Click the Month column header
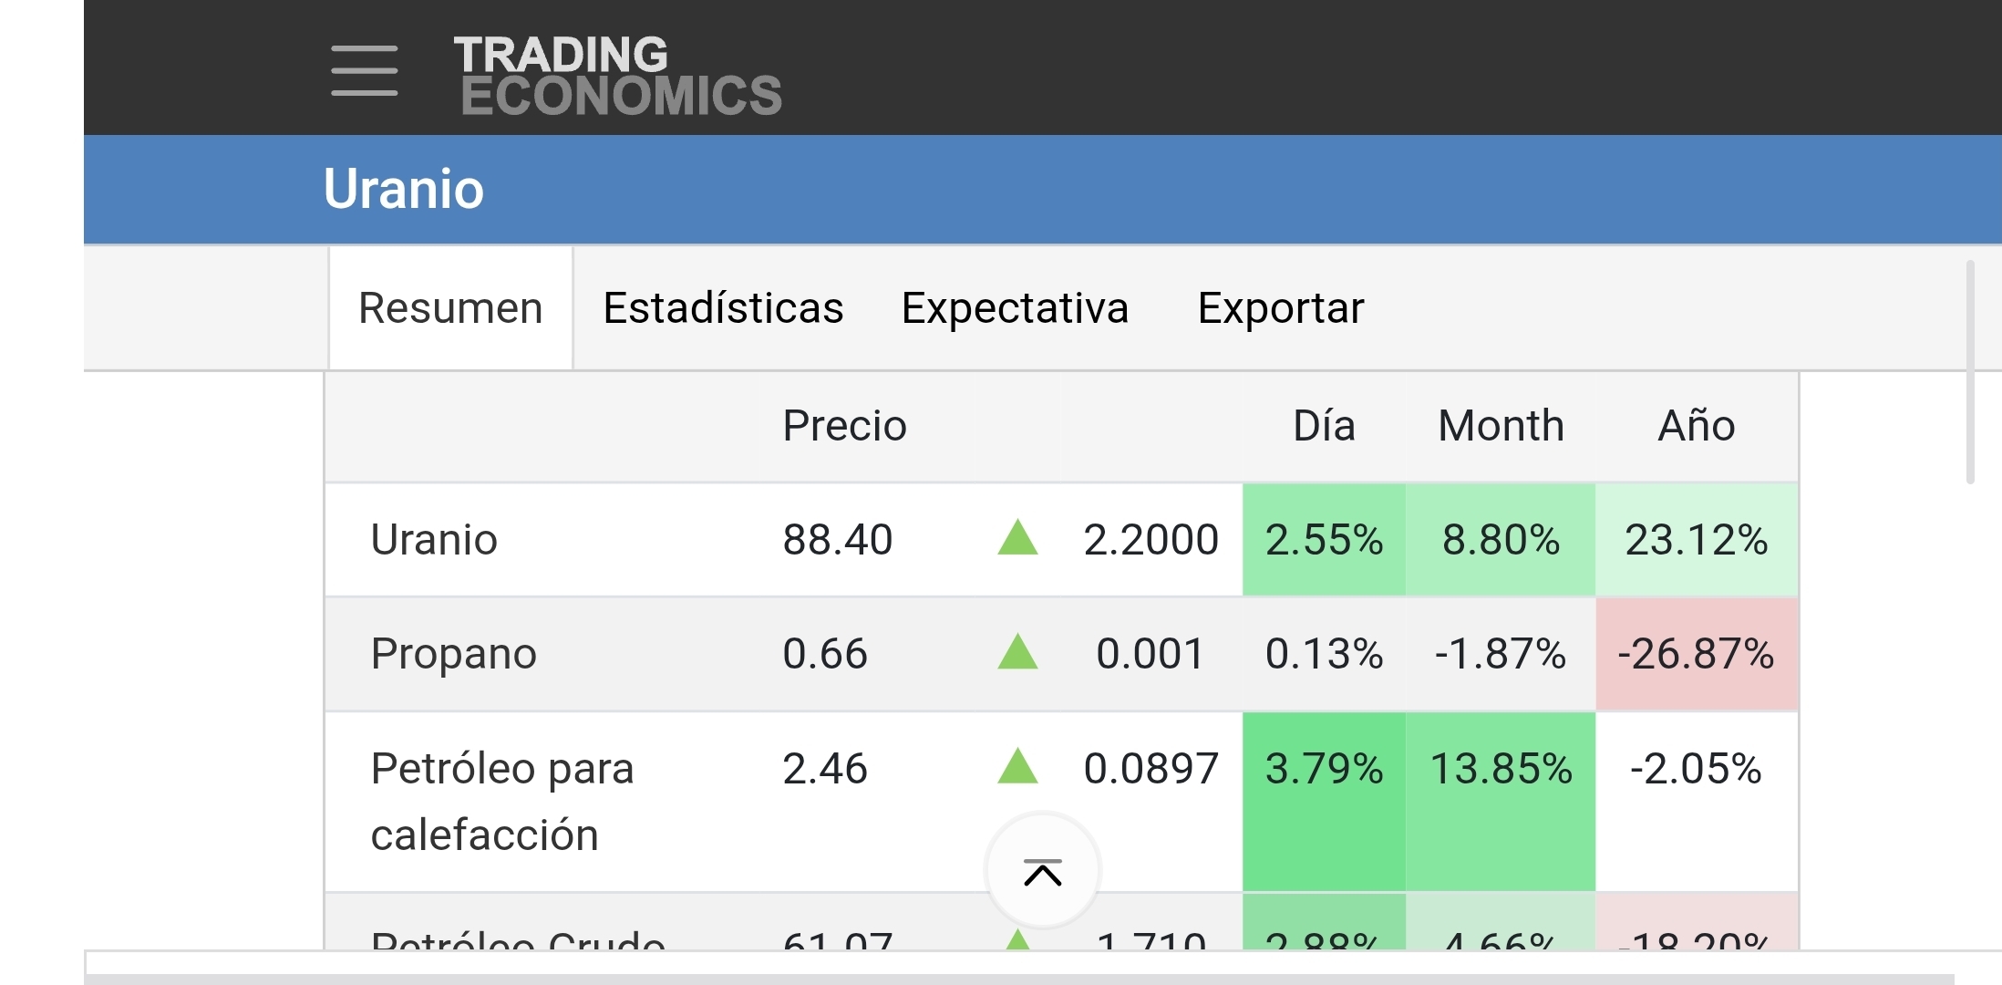 click(1501, 426)
